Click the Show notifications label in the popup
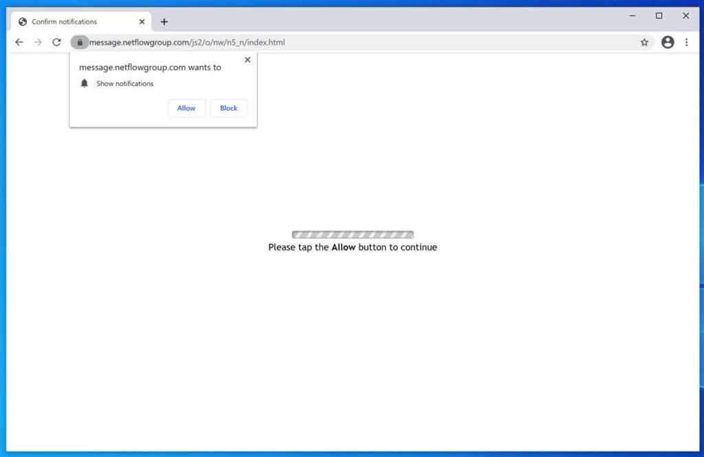The width and height of the screenshot is (704, 457). [124, 83]
